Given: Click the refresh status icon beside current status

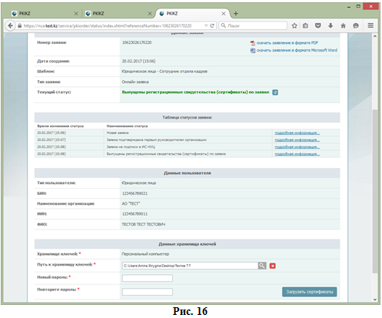Looking at the screenshot, I should 275,92.
